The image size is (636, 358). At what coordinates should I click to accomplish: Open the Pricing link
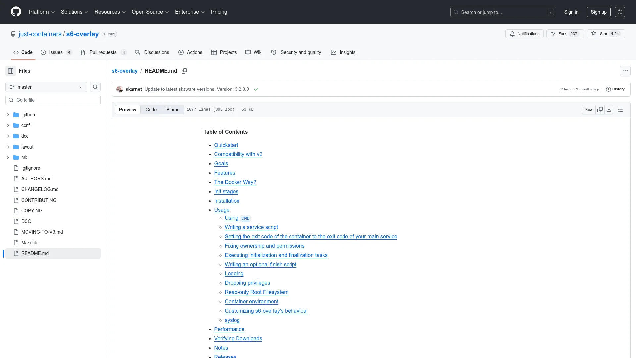(219, 12)
